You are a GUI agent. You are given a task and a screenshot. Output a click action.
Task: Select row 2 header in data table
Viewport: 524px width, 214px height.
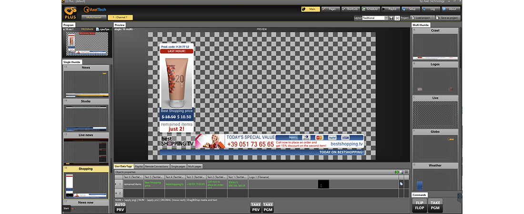click(119, 193)
